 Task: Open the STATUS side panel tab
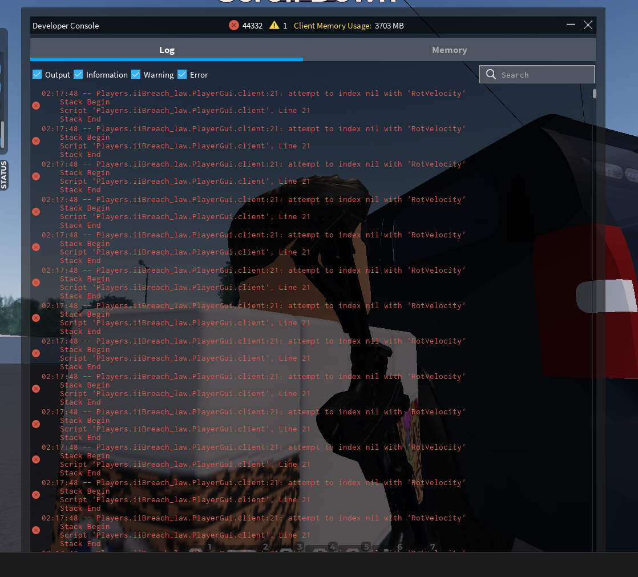[4, 175]
